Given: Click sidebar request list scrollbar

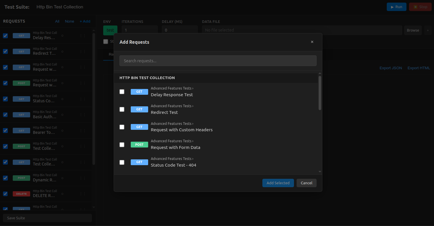Looking at the screenshot, I should 94,99.
